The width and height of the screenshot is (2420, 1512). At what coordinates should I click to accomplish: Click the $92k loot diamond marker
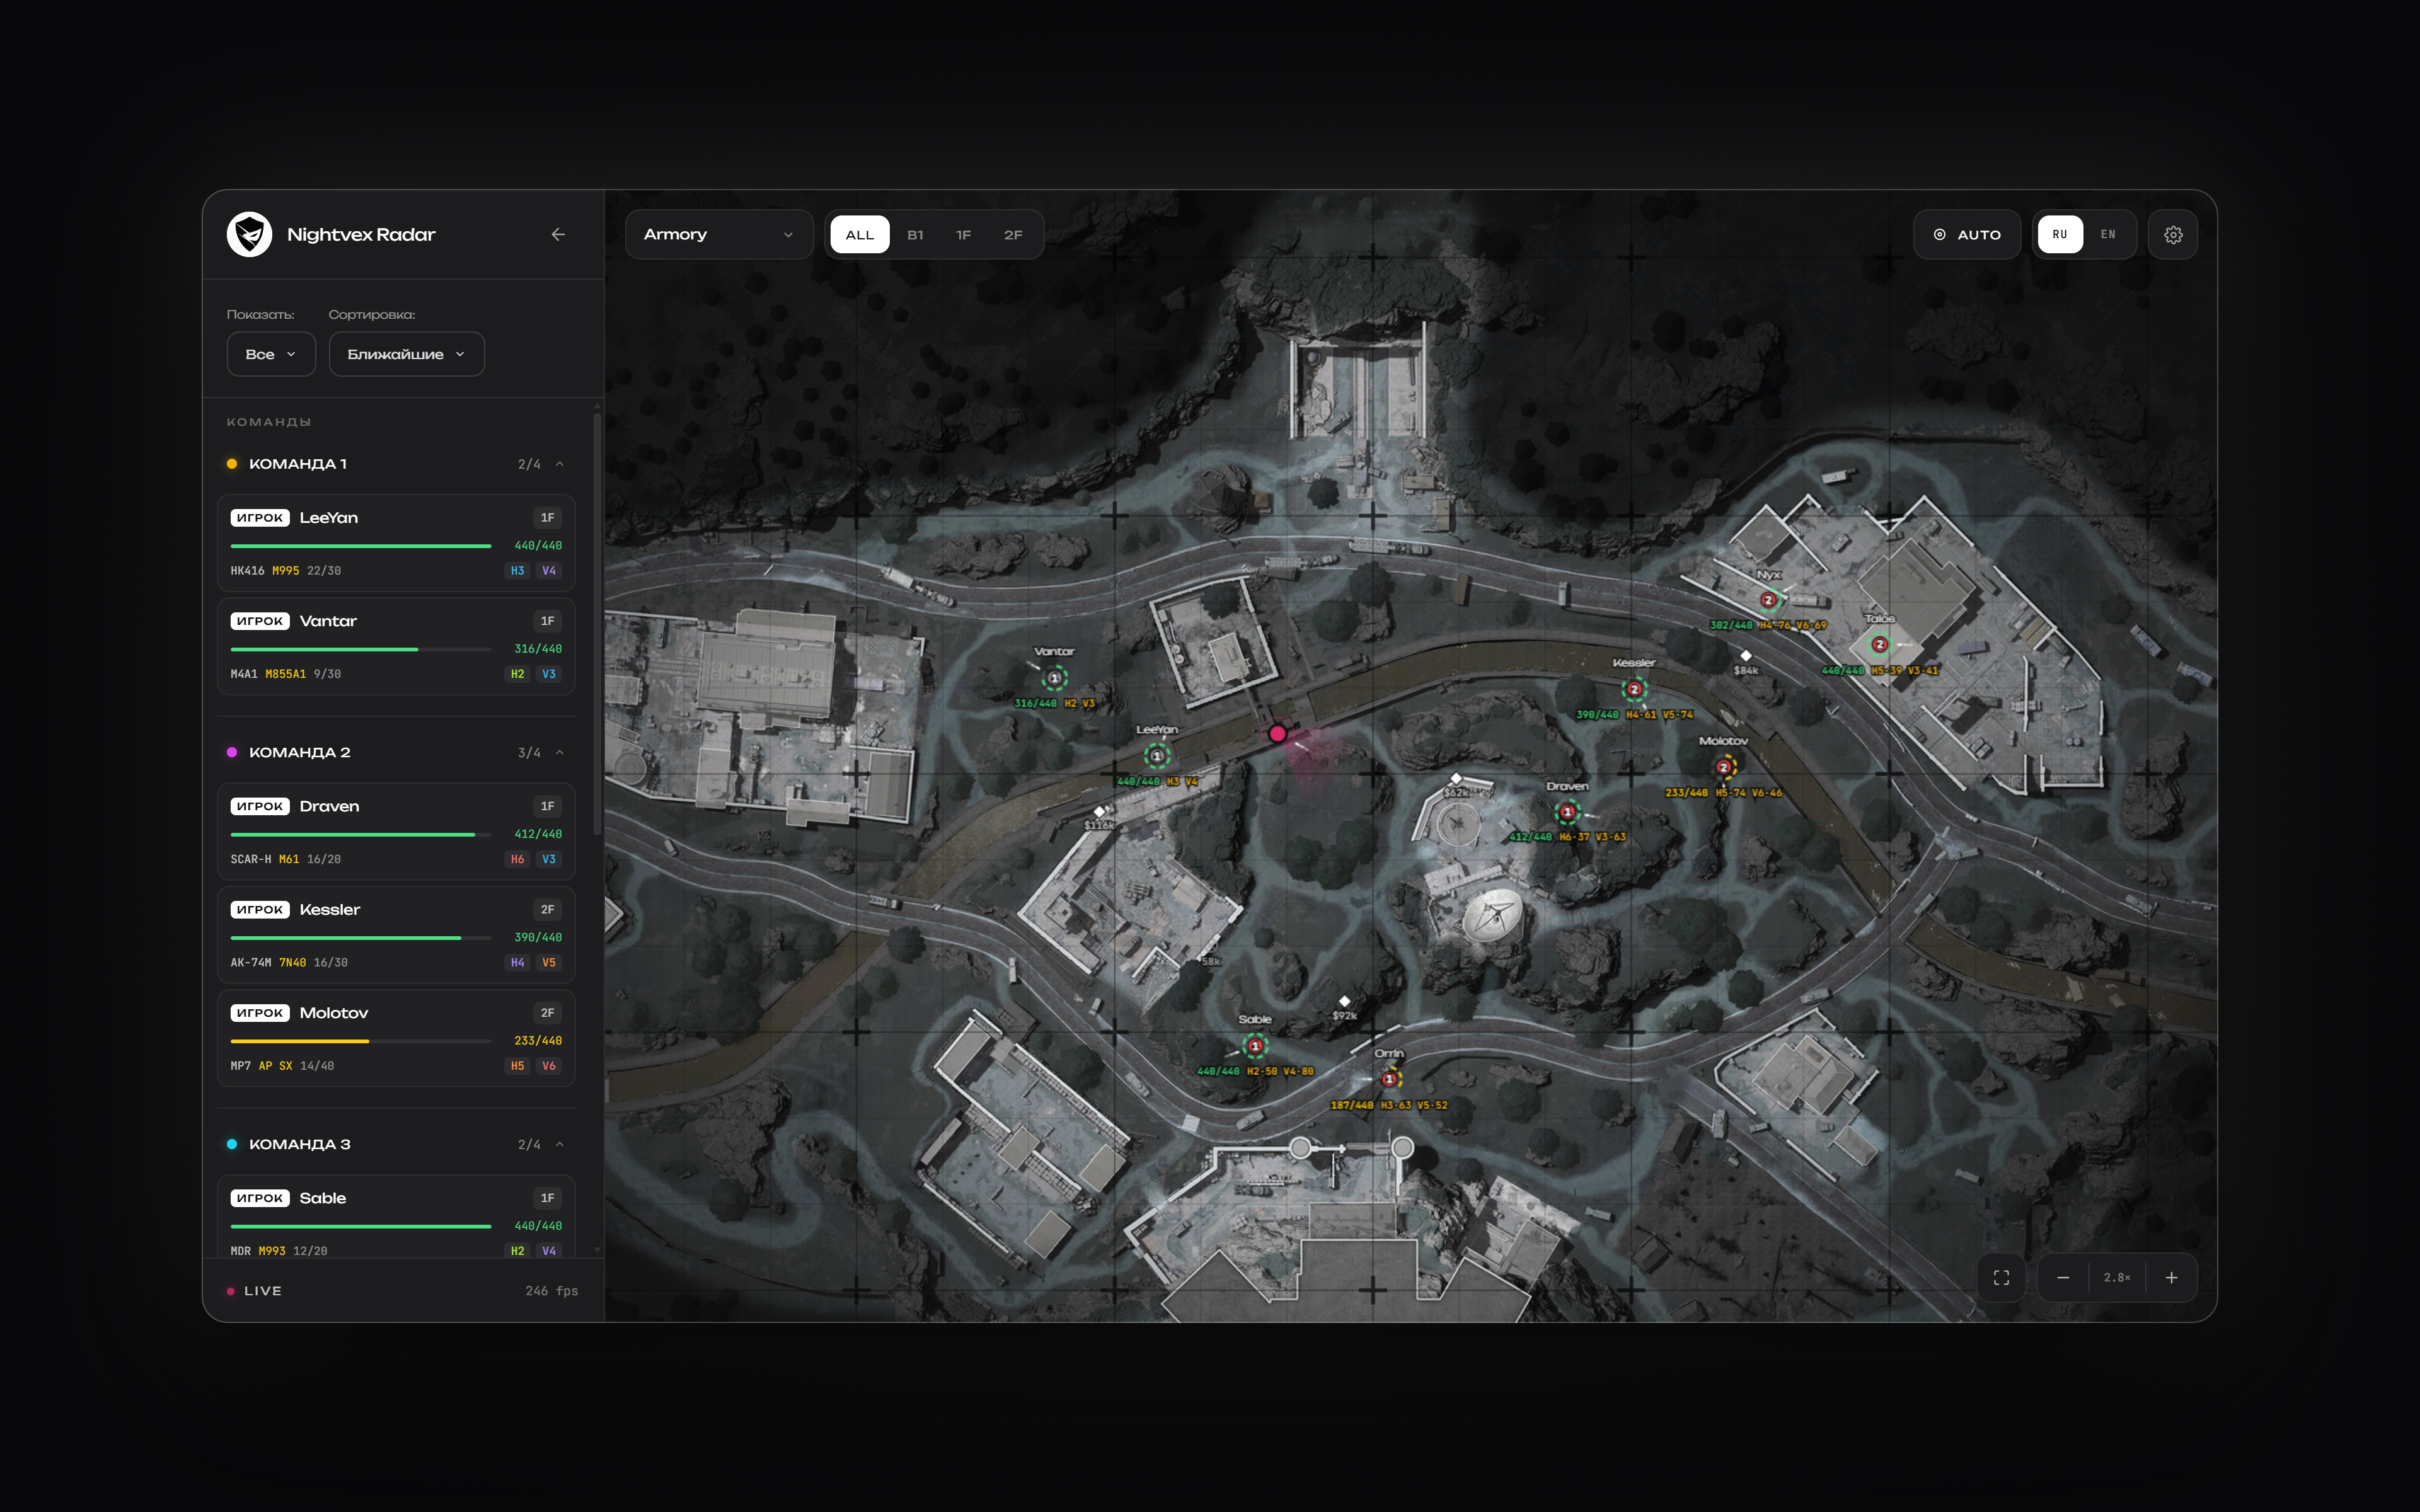point(1345,1001)
